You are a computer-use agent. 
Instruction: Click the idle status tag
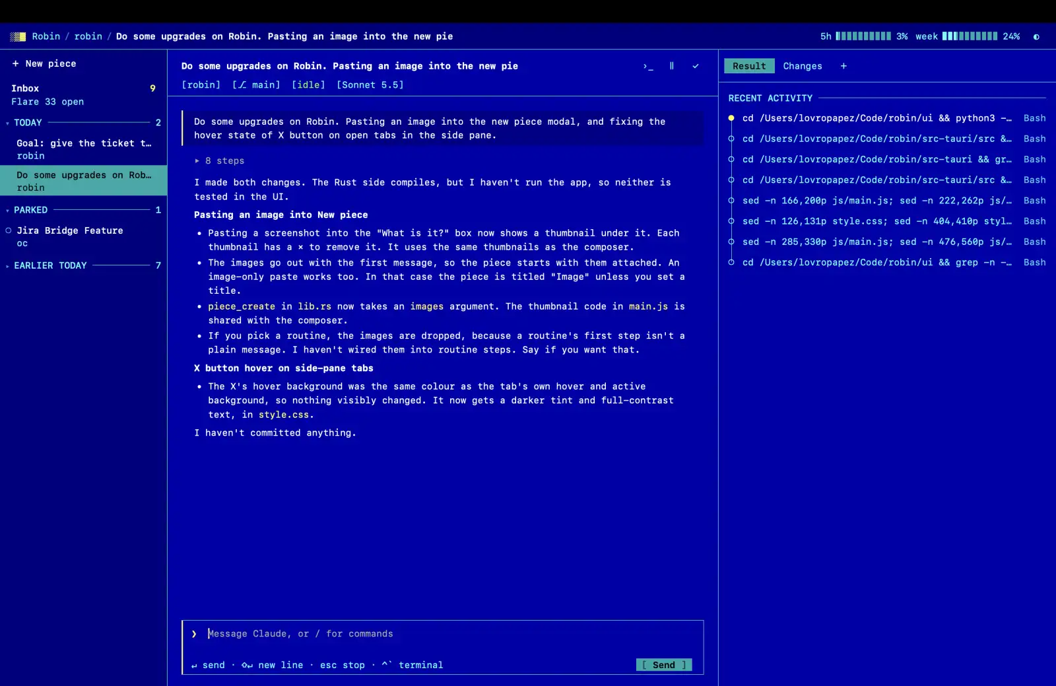(309, 85)
